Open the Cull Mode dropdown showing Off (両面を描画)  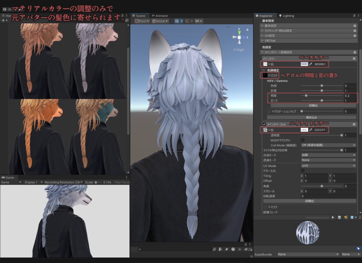(x=328, y=145)
